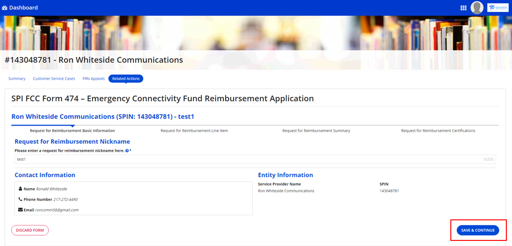Focus the reimbursement nickname text field
The width and height of the screenshot is (512, 246).
(x=248, y=159)
